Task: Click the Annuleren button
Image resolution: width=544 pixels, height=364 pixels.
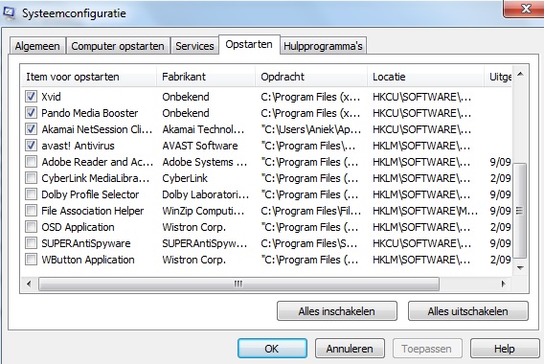Action: (x=350, y=349)
